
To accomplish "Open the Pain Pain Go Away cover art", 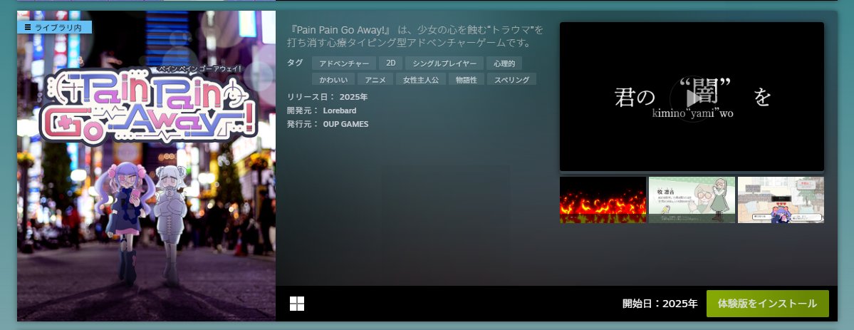I will coord(147,166).
